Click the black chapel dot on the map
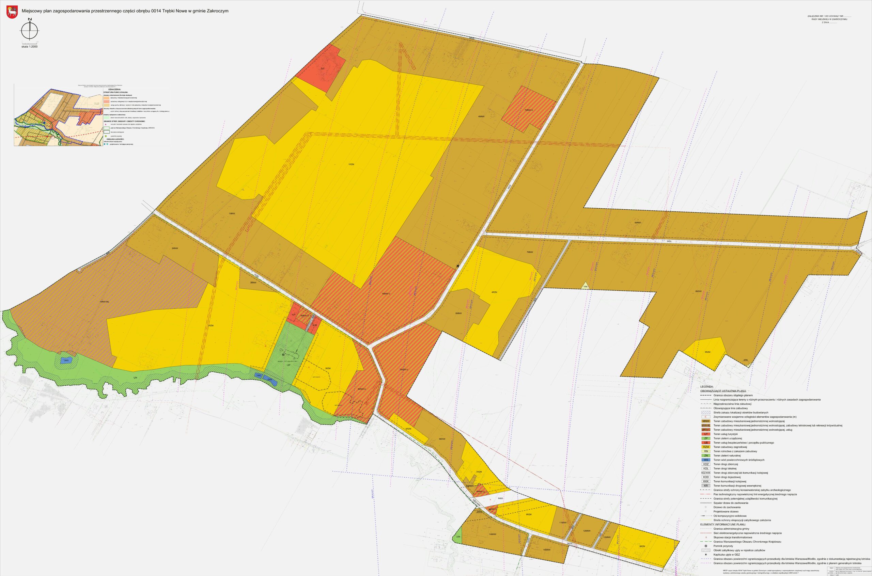Screen dimensions: 872x576 pyautogui.click(x=457, y=266)
